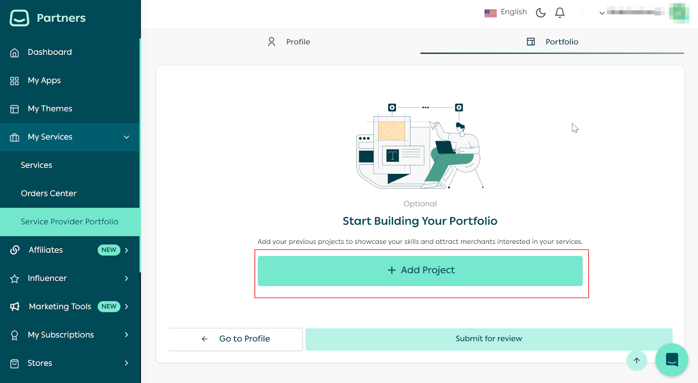This screenshot has height=383, width=698.
Task: Click the Dashboard home icon
Action: pos(14,53)
